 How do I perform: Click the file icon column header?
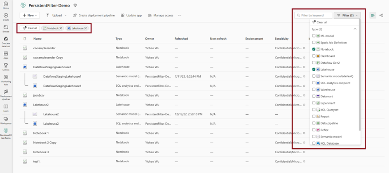point(25,39)
